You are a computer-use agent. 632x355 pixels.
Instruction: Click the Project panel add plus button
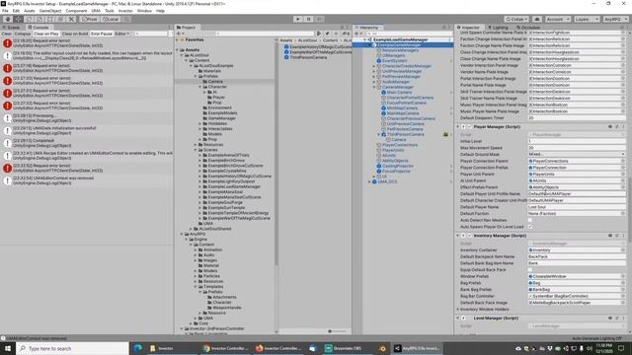click(179, 34)
